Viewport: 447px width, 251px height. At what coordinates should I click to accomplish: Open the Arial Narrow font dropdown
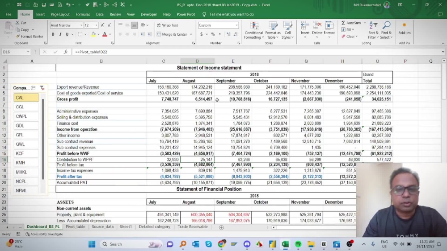(81, 25)
